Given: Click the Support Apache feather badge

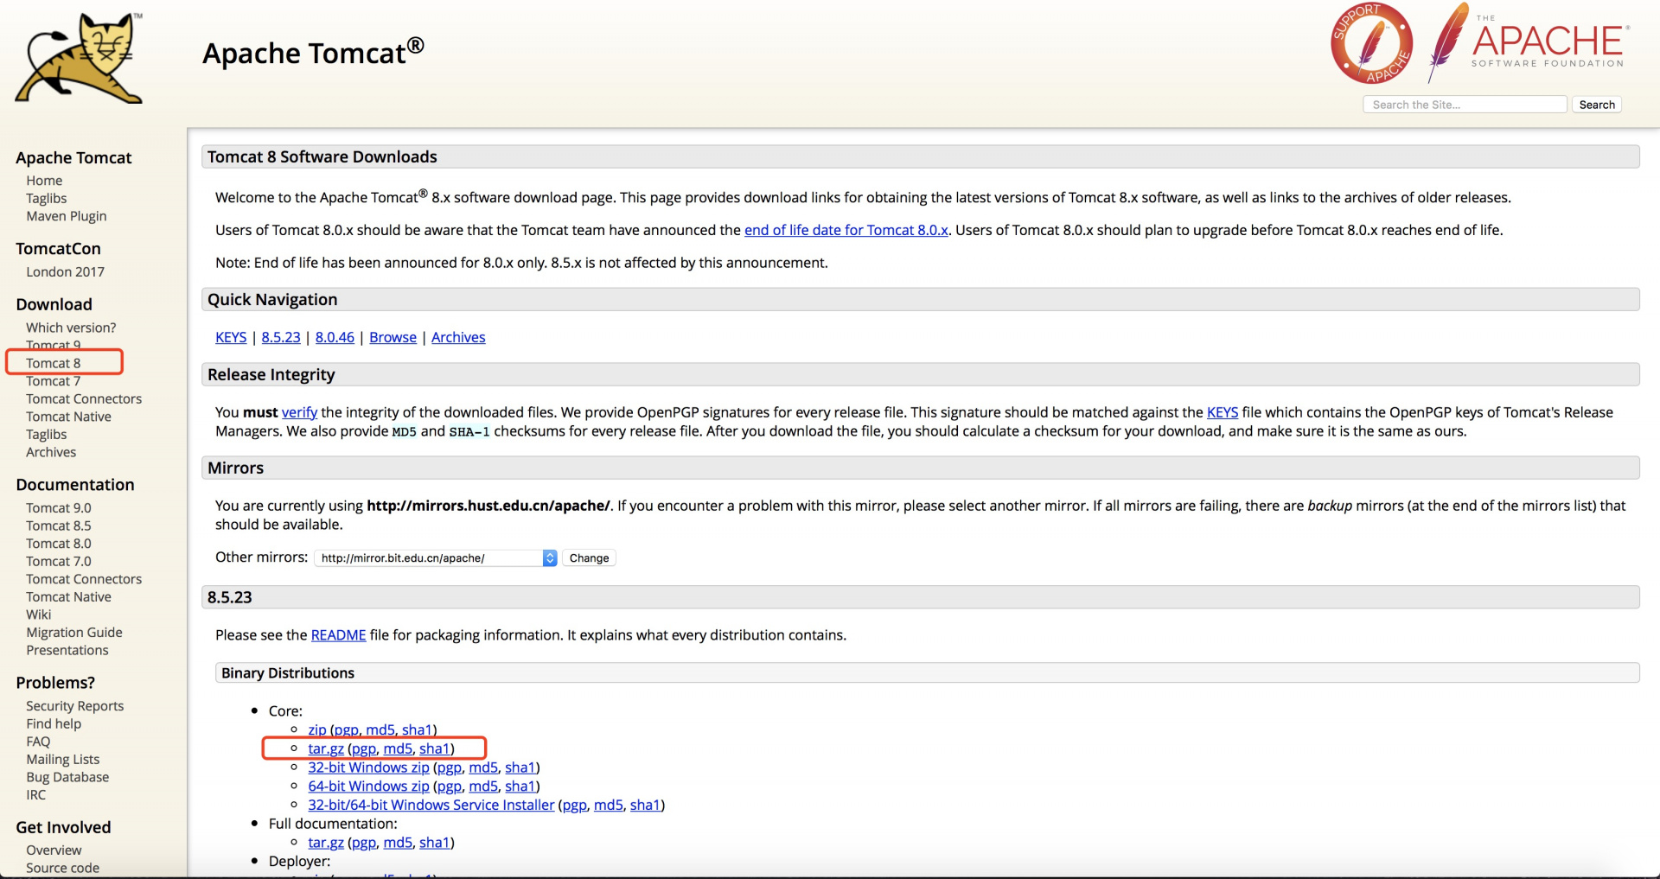Looking at the screenshot, I should [x=1371, y=43].
